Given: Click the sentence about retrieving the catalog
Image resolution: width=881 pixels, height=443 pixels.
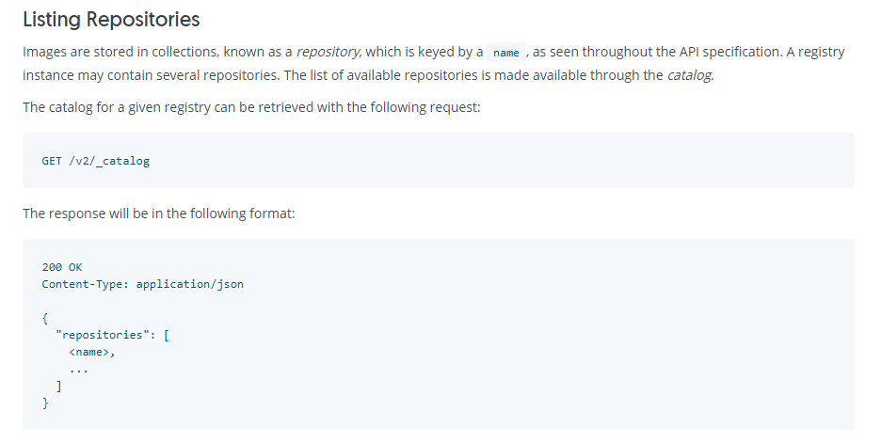Looking at the screenshot, I should pyautogui.click(x=251, y=107).
